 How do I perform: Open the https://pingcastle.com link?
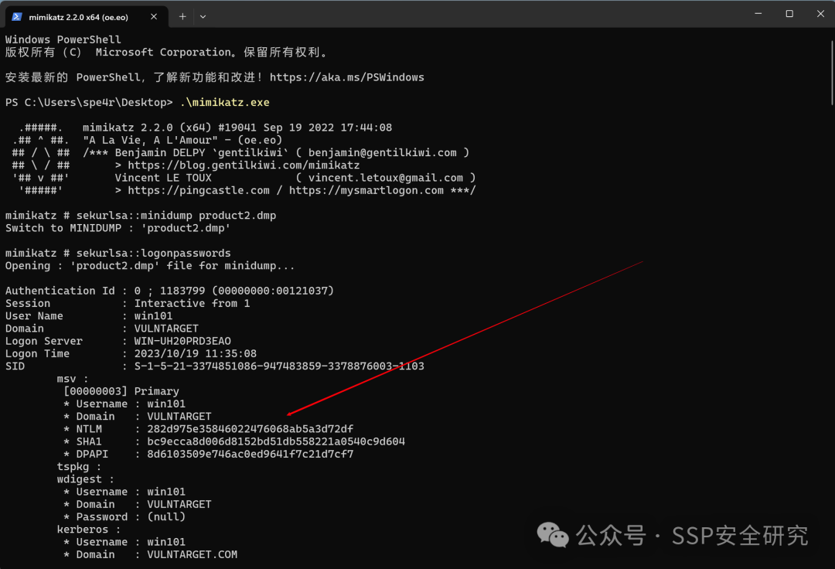[x=199, y=190]
